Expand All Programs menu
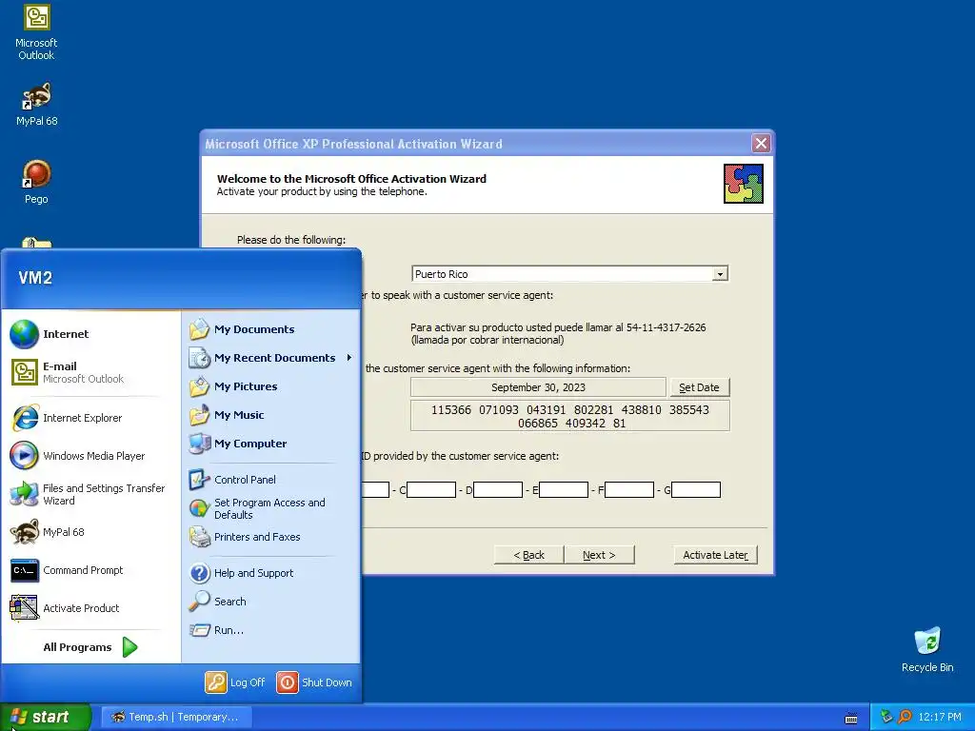The width and height of the screenshot is (975, 731). tap(90, 647)
